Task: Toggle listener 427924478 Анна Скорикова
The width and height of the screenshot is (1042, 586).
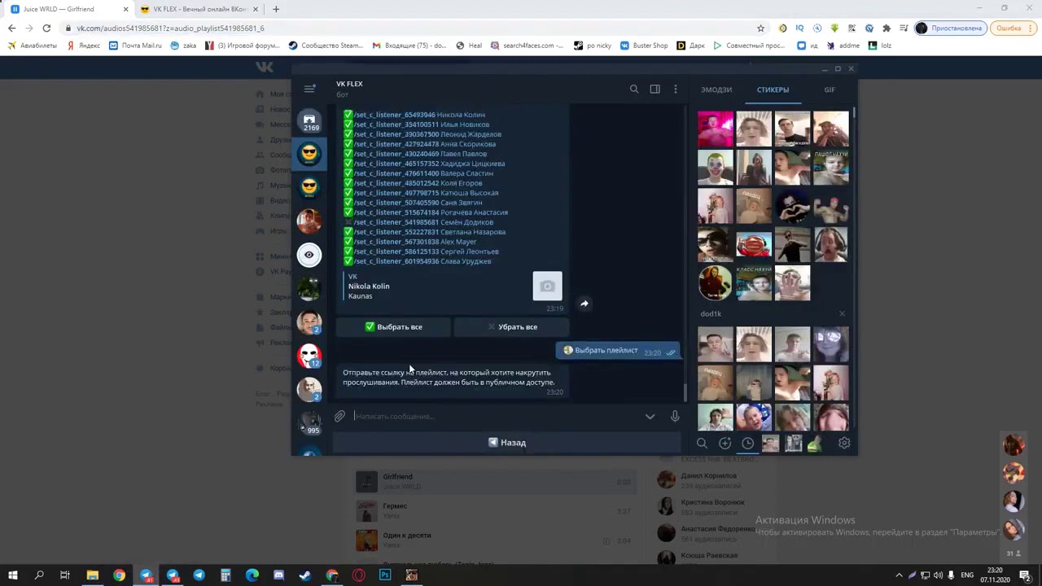Action: click(396, 144)
